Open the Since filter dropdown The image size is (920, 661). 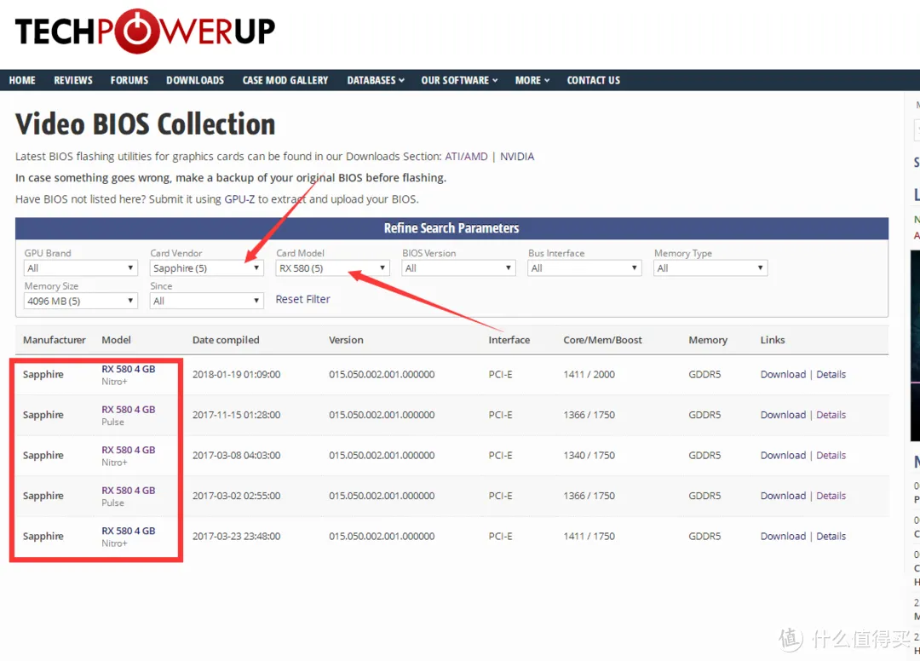pos(206,300)
